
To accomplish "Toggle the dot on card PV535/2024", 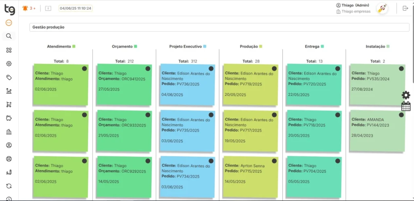I will tap(401, 69).
